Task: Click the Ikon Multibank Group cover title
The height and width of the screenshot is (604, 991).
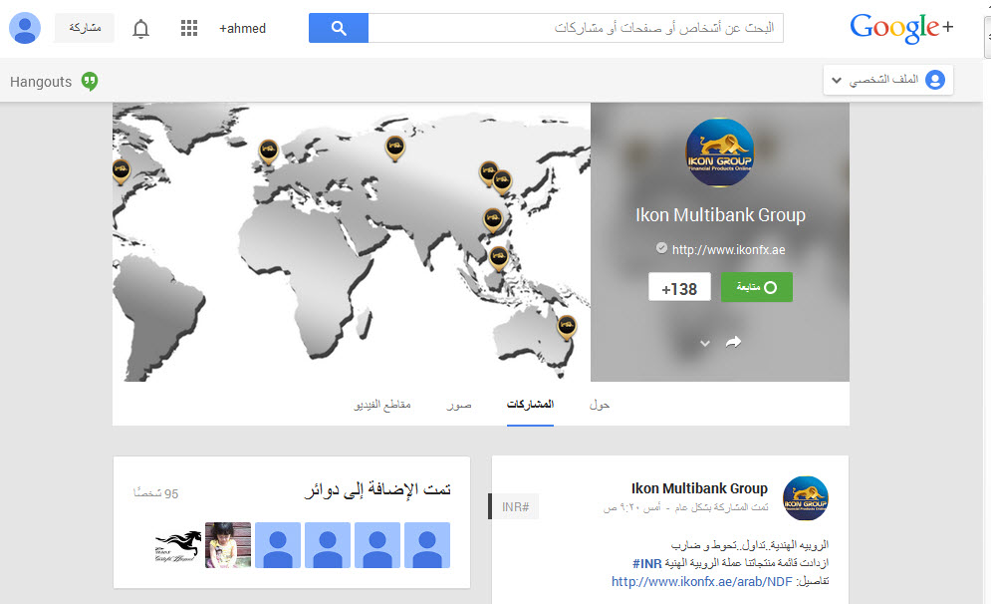Action: [x=720, y=215]
